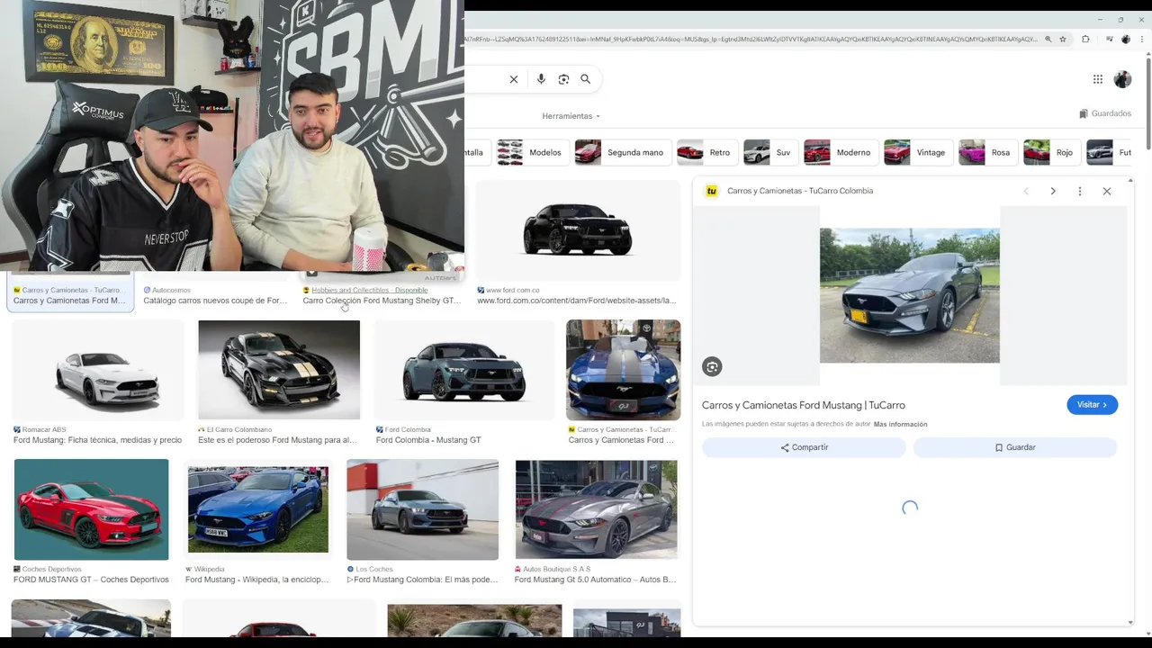
Task: Open blue Mustang Wikipedia image
Action: 257,509
